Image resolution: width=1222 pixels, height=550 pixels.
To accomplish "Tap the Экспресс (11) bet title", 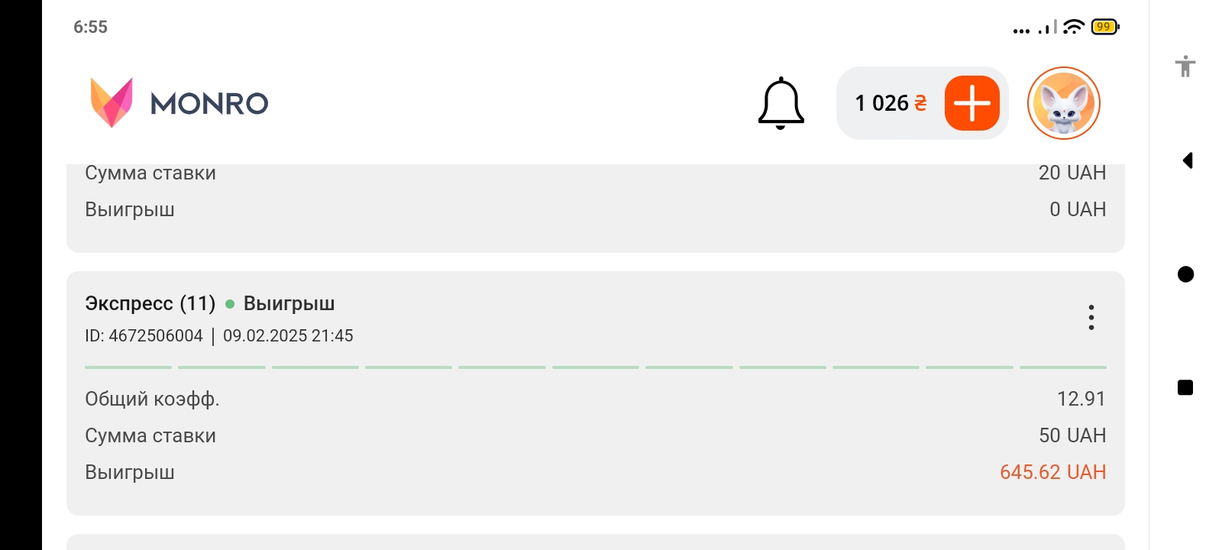I will 150,303.
